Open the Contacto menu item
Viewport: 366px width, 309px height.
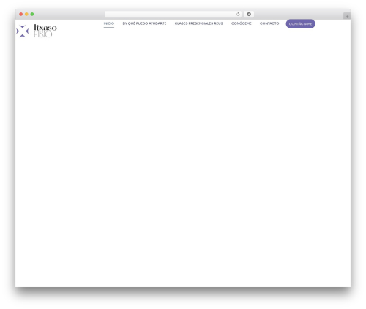(269, 23)
